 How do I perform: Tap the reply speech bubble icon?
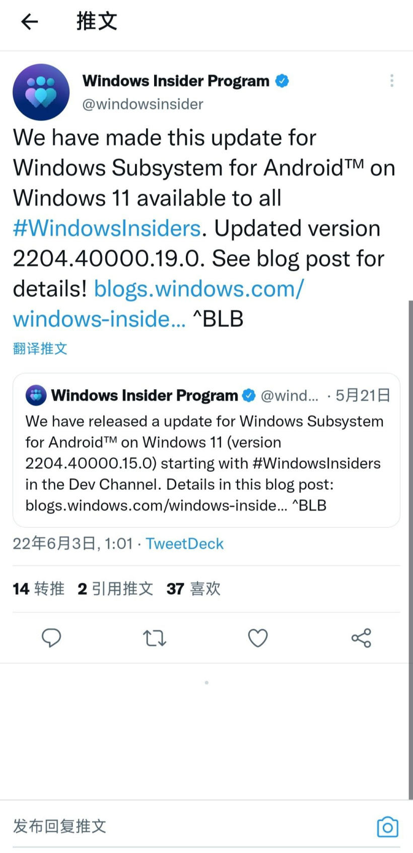click(51, 638)
